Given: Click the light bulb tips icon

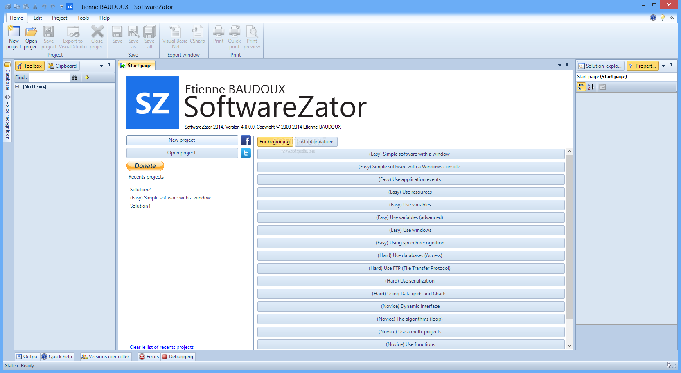Looking at the screenshot, I should coord(663,18).
